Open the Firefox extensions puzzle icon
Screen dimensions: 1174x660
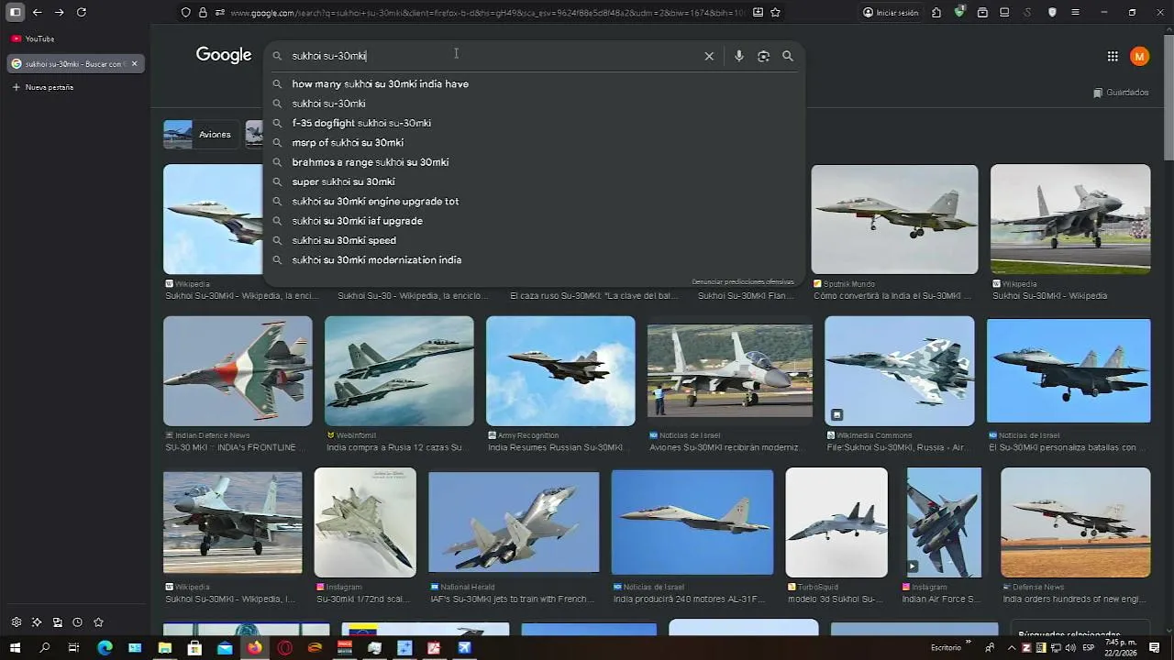click(936, 13)
